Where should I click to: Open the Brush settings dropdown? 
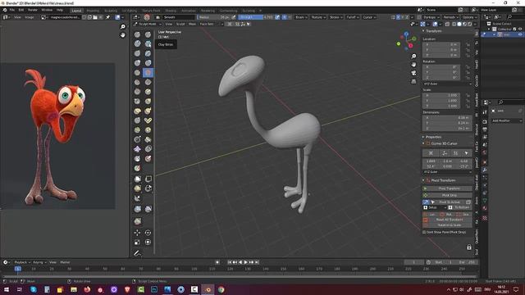pyautogui.click(x=301, y=17)
